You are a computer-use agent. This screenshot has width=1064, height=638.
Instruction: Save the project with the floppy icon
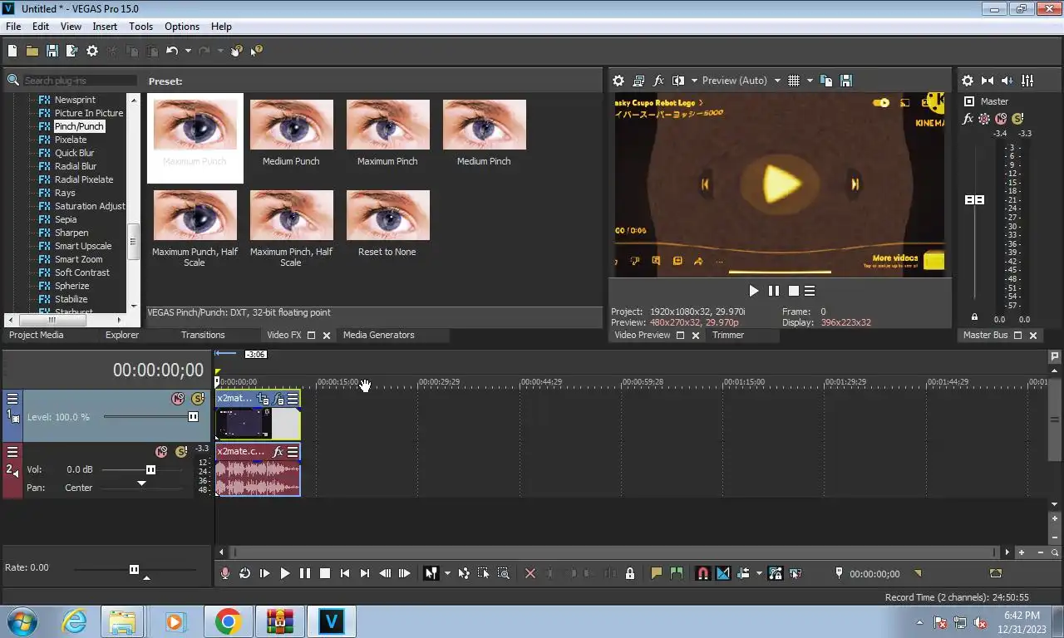(x=52, y=51)
